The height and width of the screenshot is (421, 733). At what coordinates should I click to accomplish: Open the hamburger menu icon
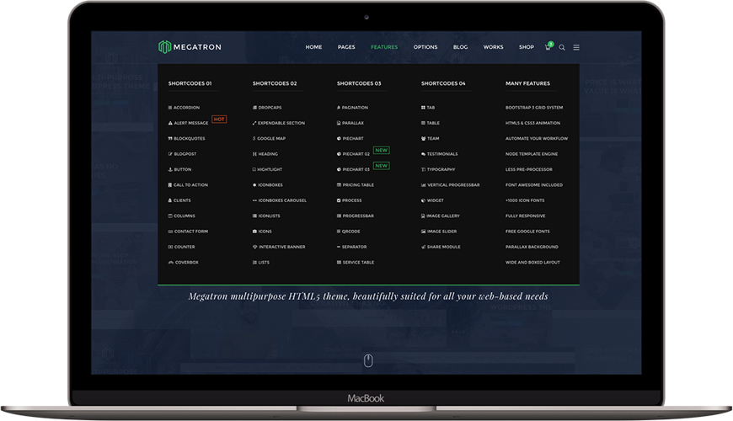click(576, 47)
